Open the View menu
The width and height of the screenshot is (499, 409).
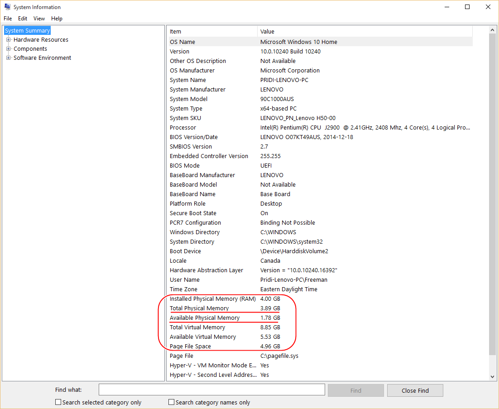[x=39, y=19]
